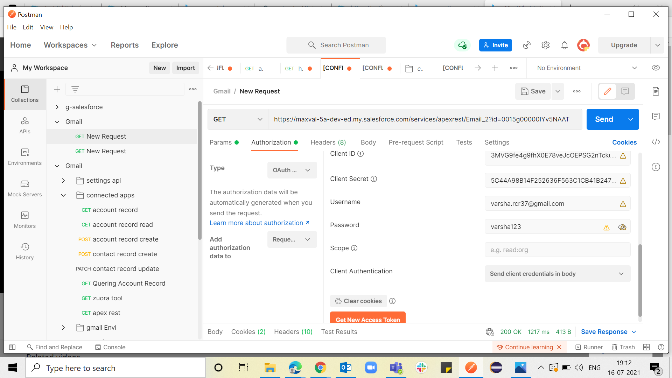Open History in the sidebar
The image size is (672, 378).
pyautogui.click(x=24, y=251)
